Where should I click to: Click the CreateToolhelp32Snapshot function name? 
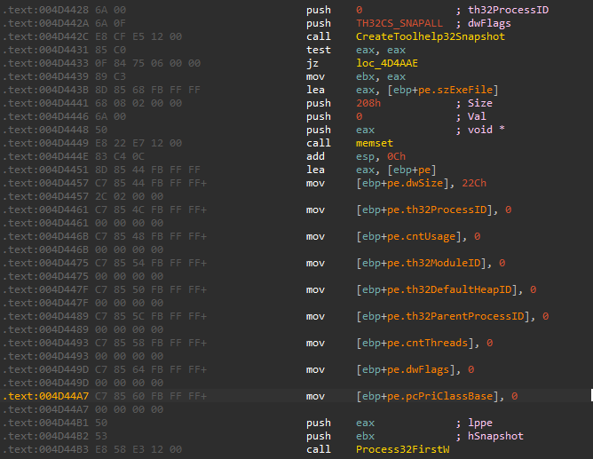[x=417, y=36]
